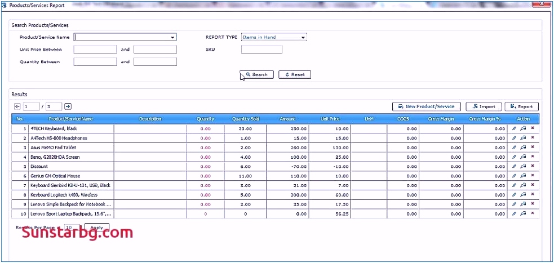This screenshot has width=554, height=263.
Task: Delete the Genius GM Optical Mouse row
Action: click(533, 176)
